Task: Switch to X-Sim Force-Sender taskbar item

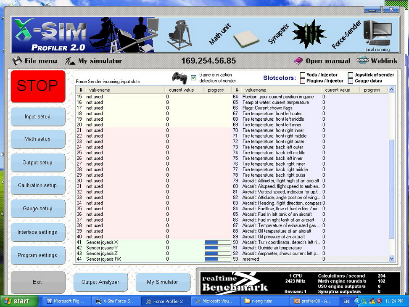Action: tap(116, 301)
